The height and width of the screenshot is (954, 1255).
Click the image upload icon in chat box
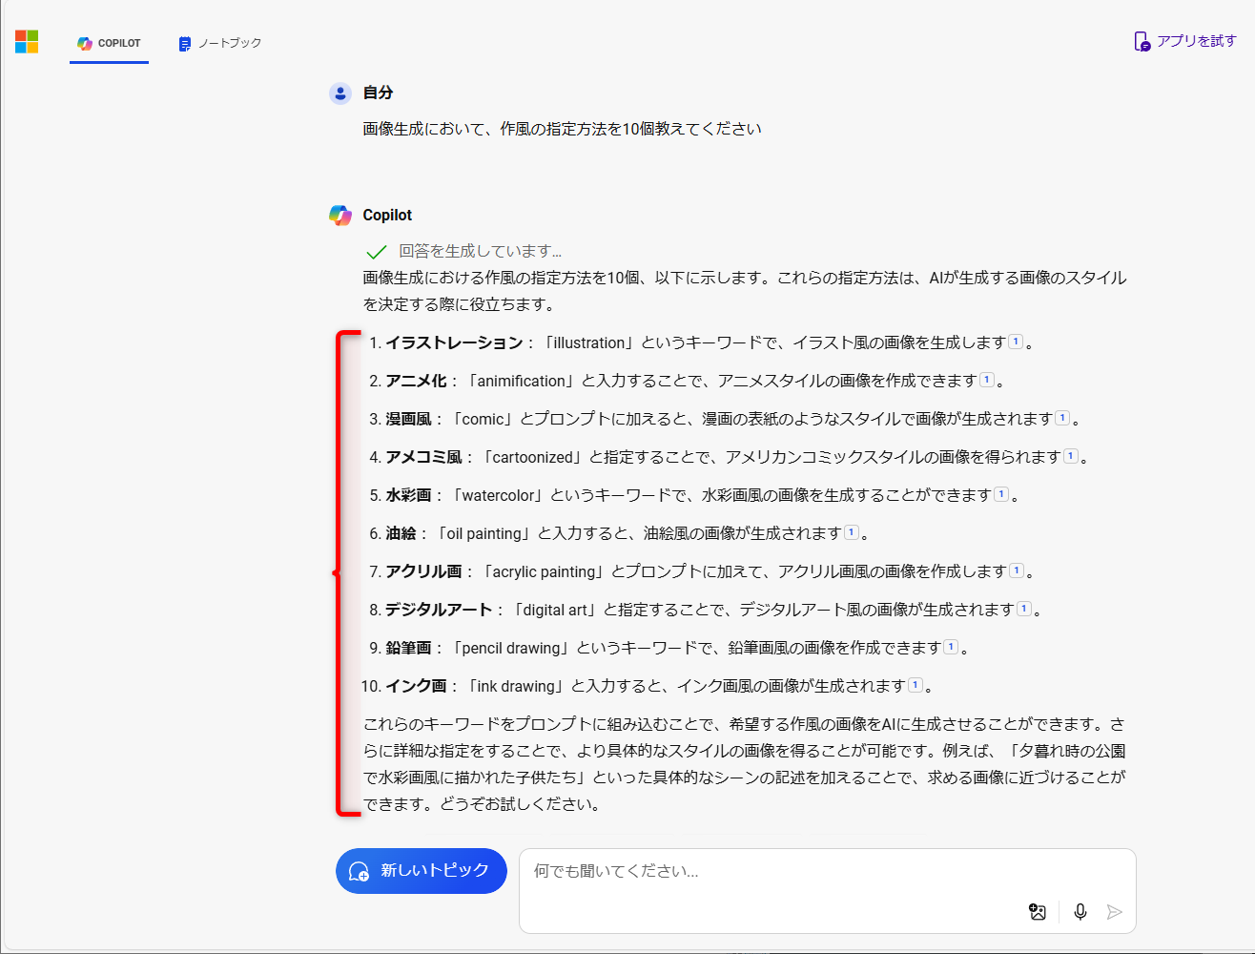point(1038,912)
